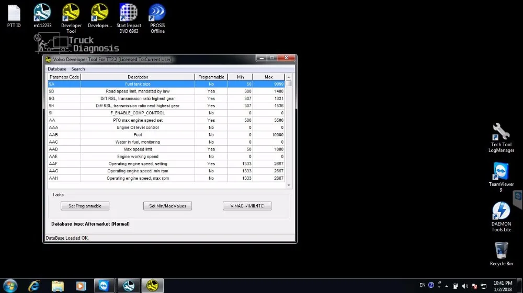Open the Recycle Bin
Screen dimensions: 523x293
(x=501, y=254)
